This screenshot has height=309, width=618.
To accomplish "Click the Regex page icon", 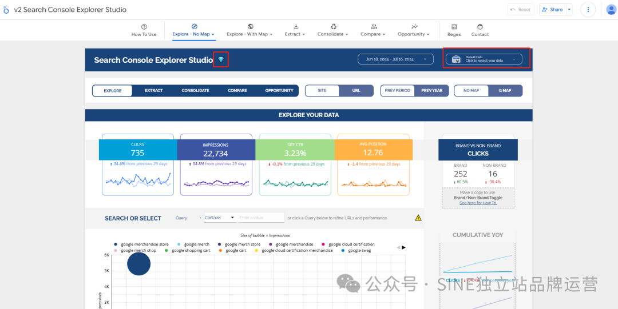I will 454,27.
